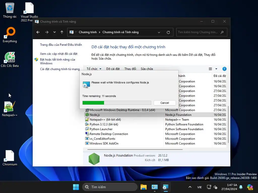Image resolution: width=258 pixels, height=193 pixels.
Task: Open Visual Studio 2022 Preview desktop shortcut
Action: (x=29, y=12)
